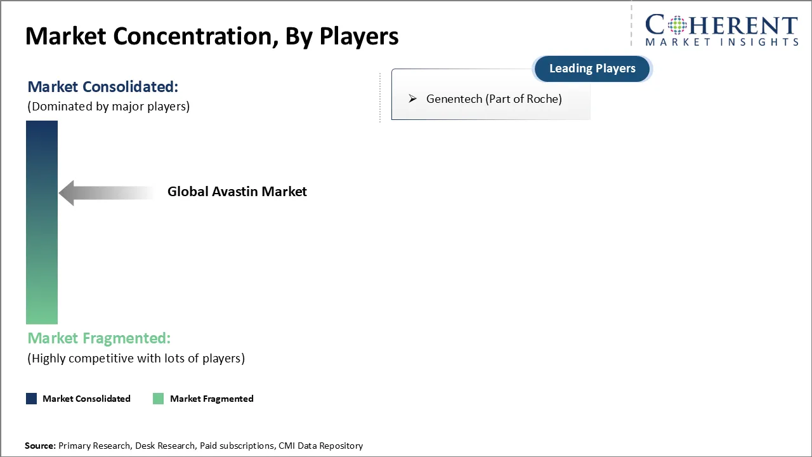812x457 pixels.
Task: Click the arrow bullet beside Genentech
Action: coord(412,98)
